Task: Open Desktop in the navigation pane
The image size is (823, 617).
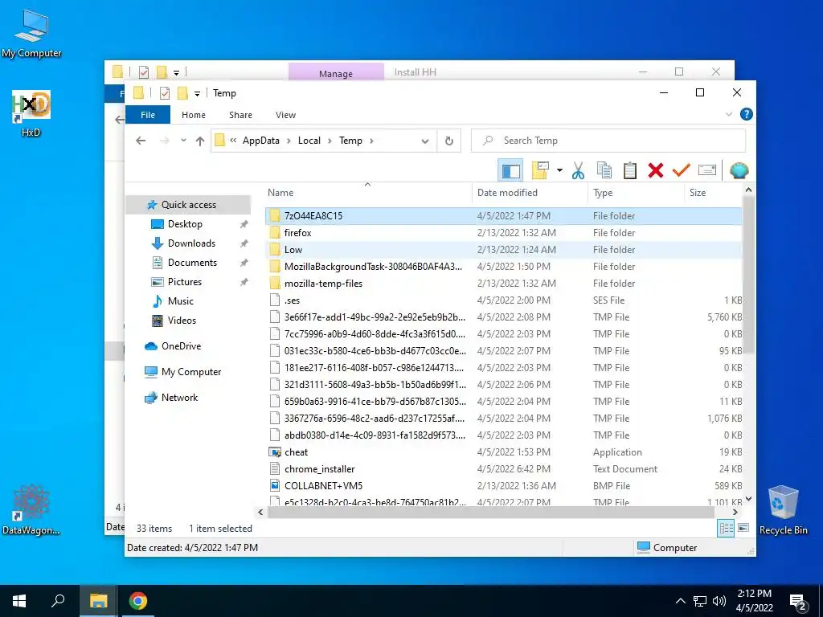Action: [185, 224]
